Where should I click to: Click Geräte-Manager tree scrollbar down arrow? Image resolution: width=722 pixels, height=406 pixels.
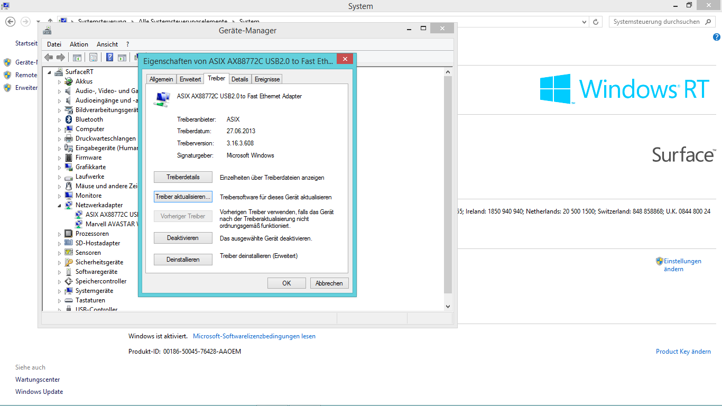pos(448,306)
